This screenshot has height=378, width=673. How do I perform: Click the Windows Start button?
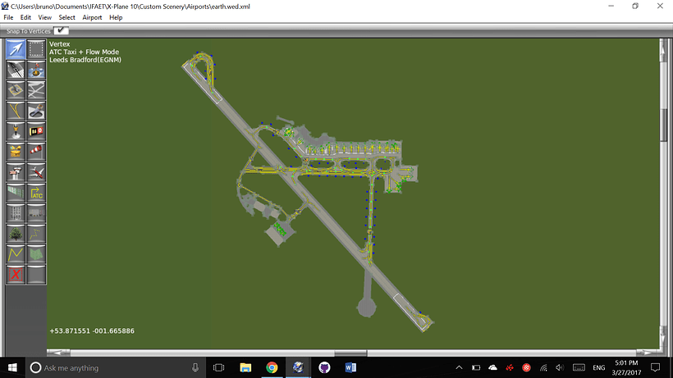point(12,367)
